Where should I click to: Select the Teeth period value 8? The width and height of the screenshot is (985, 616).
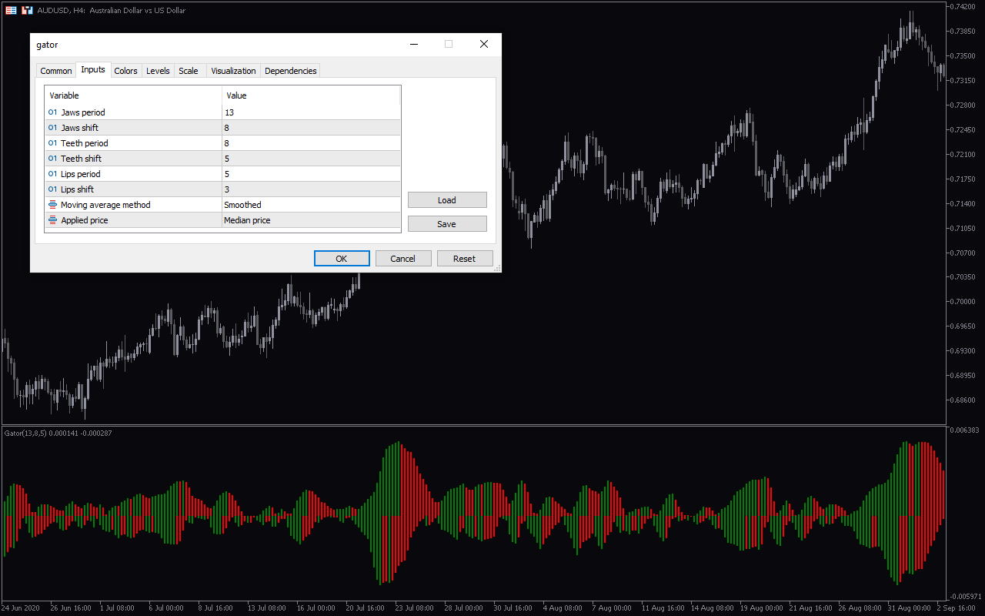click(311, 143)
